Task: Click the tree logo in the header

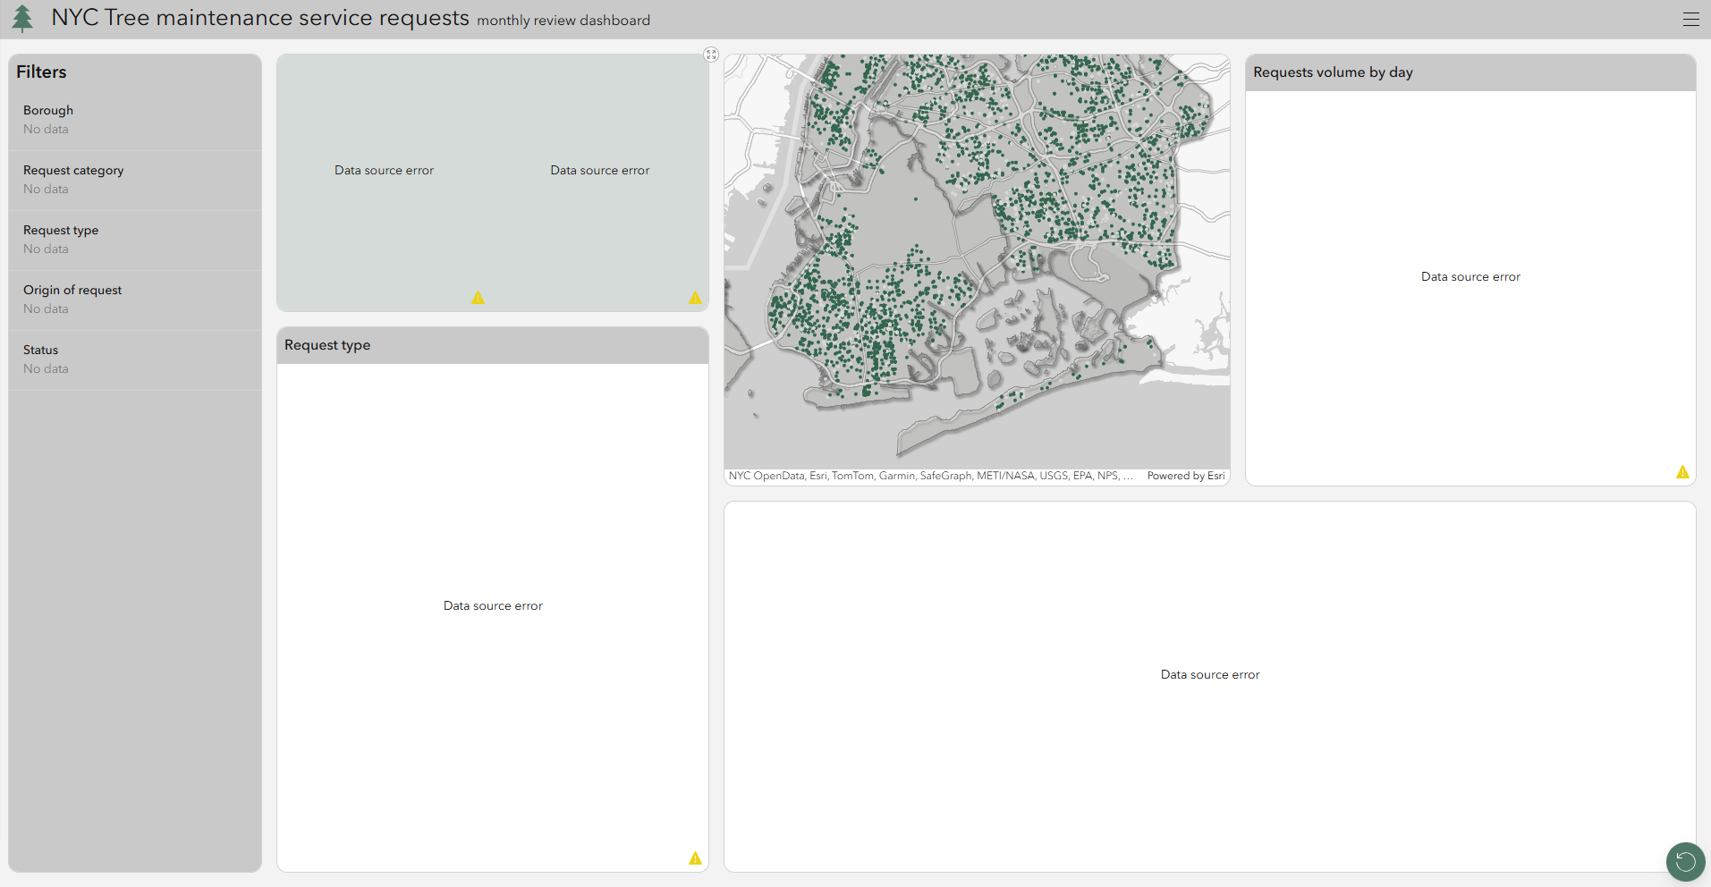Action: pos(22,18)
